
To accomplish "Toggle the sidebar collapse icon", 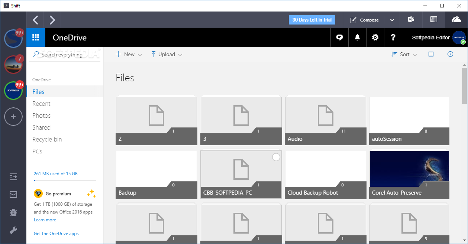I will tap(13, 177).
